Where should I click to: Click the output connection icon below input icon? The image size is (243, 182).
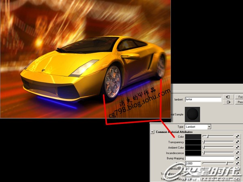pyautogui.click(x=228, y=103)
